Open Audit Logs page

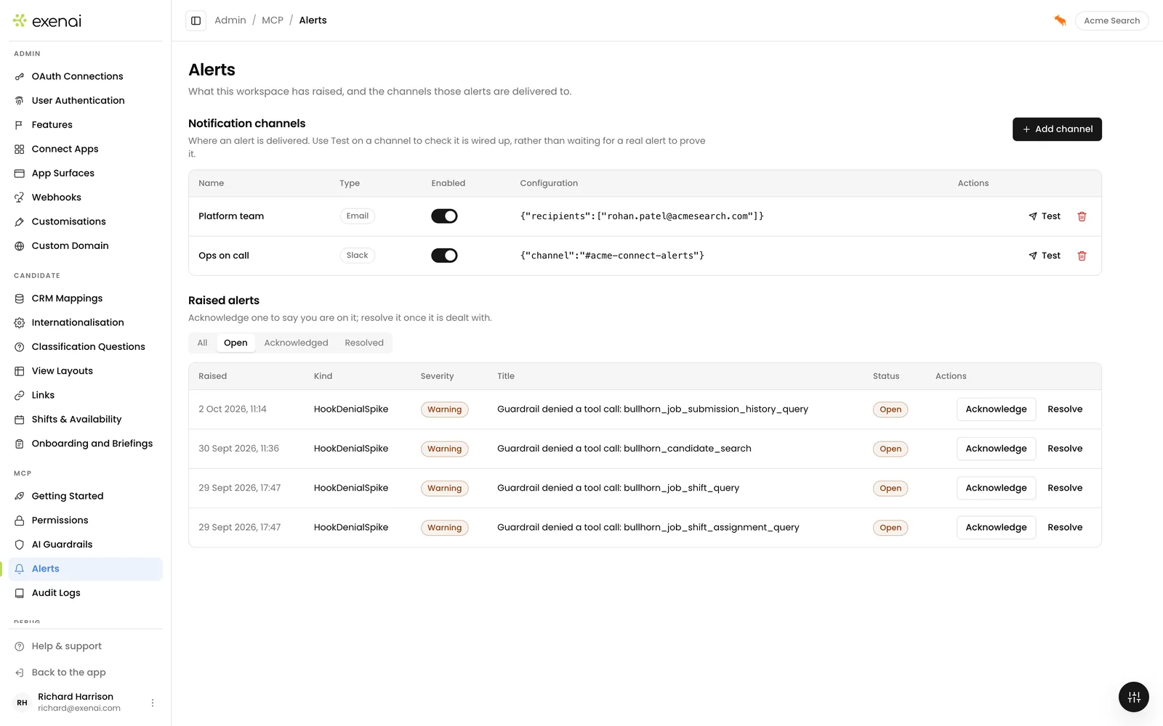(x=86, y=593)
